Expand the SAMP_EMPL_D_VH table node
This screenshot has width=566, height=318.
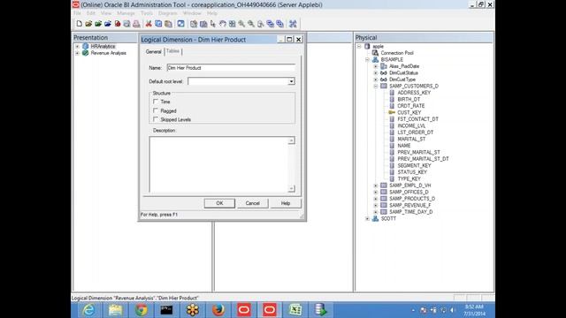tap(376, 185)
